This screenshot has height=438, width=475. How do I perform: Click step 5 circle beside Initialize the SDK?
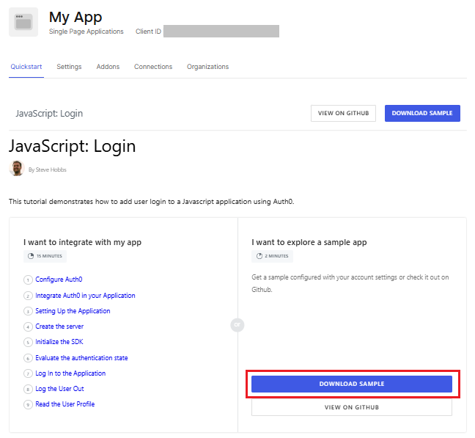[28, 342]
